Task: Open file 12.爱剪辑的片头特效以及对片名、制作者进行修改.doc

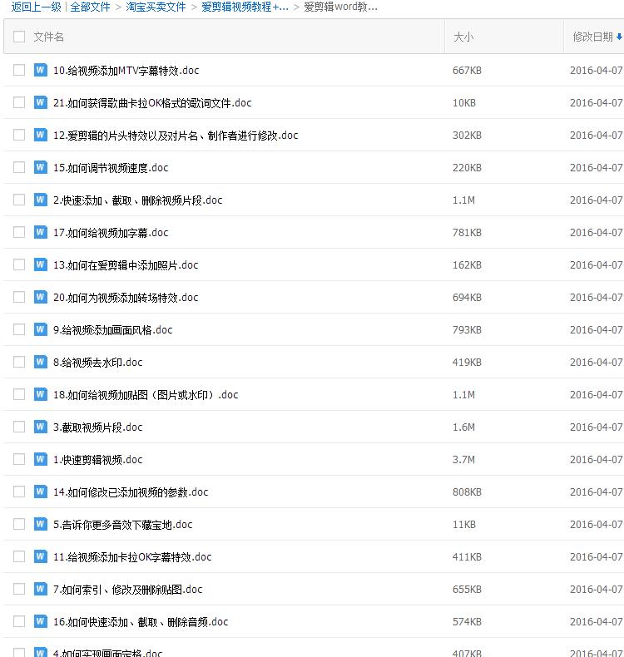Action: point(175,135)
